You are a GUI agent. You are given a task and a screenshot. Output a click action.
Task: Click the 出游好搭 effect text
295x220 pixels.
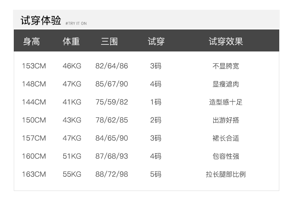pos(226,120)
